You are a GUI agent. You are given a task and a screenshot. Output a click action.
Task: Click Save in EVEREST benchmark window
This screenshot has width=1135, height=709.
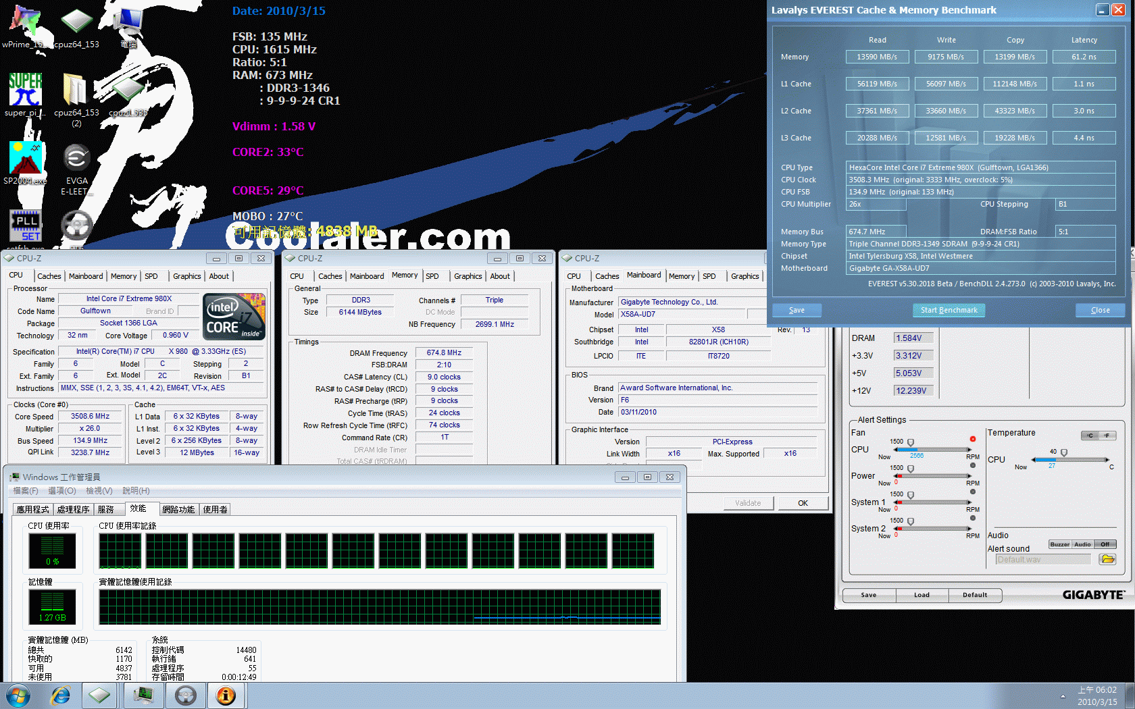(x=797, y=310)
